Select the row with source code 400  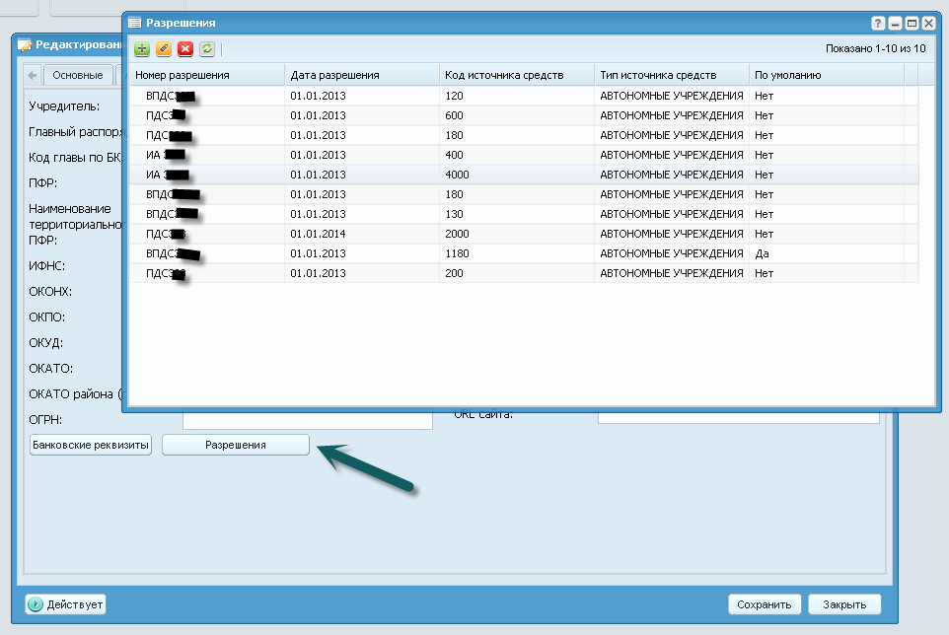(524, 155)
